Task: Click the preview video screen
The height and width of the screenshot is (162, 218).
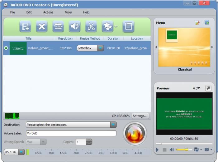Action: point(184,114)
